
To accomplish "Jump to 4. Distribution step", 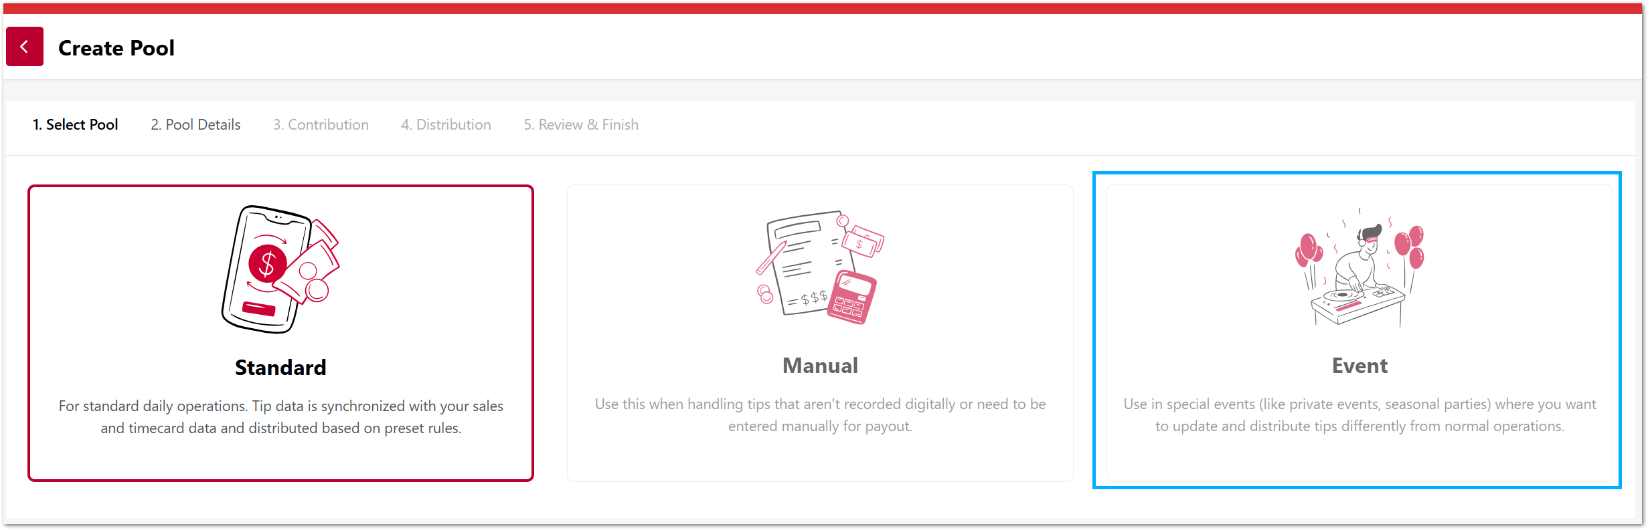I will tap(446, 125).
